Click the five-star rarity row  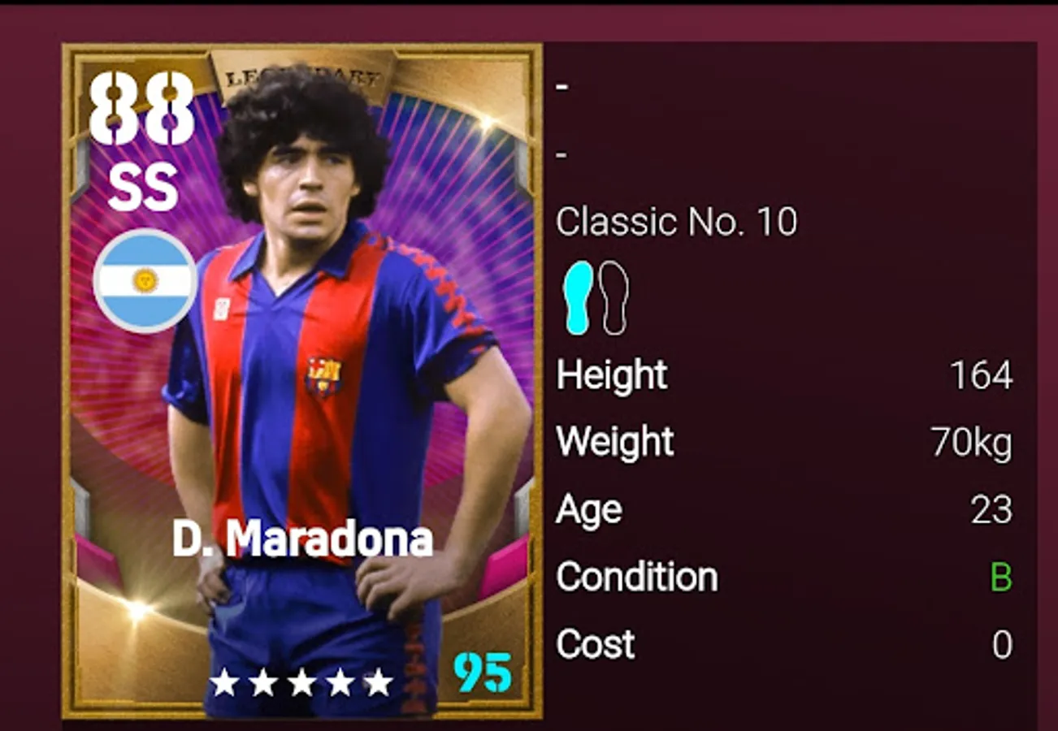coord(301,682)
